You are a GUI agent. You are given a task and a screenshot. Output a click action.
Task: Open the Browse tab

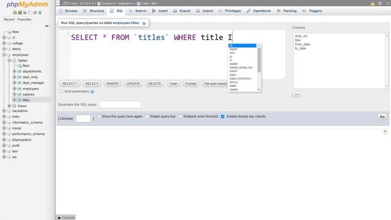coord(68,11)
